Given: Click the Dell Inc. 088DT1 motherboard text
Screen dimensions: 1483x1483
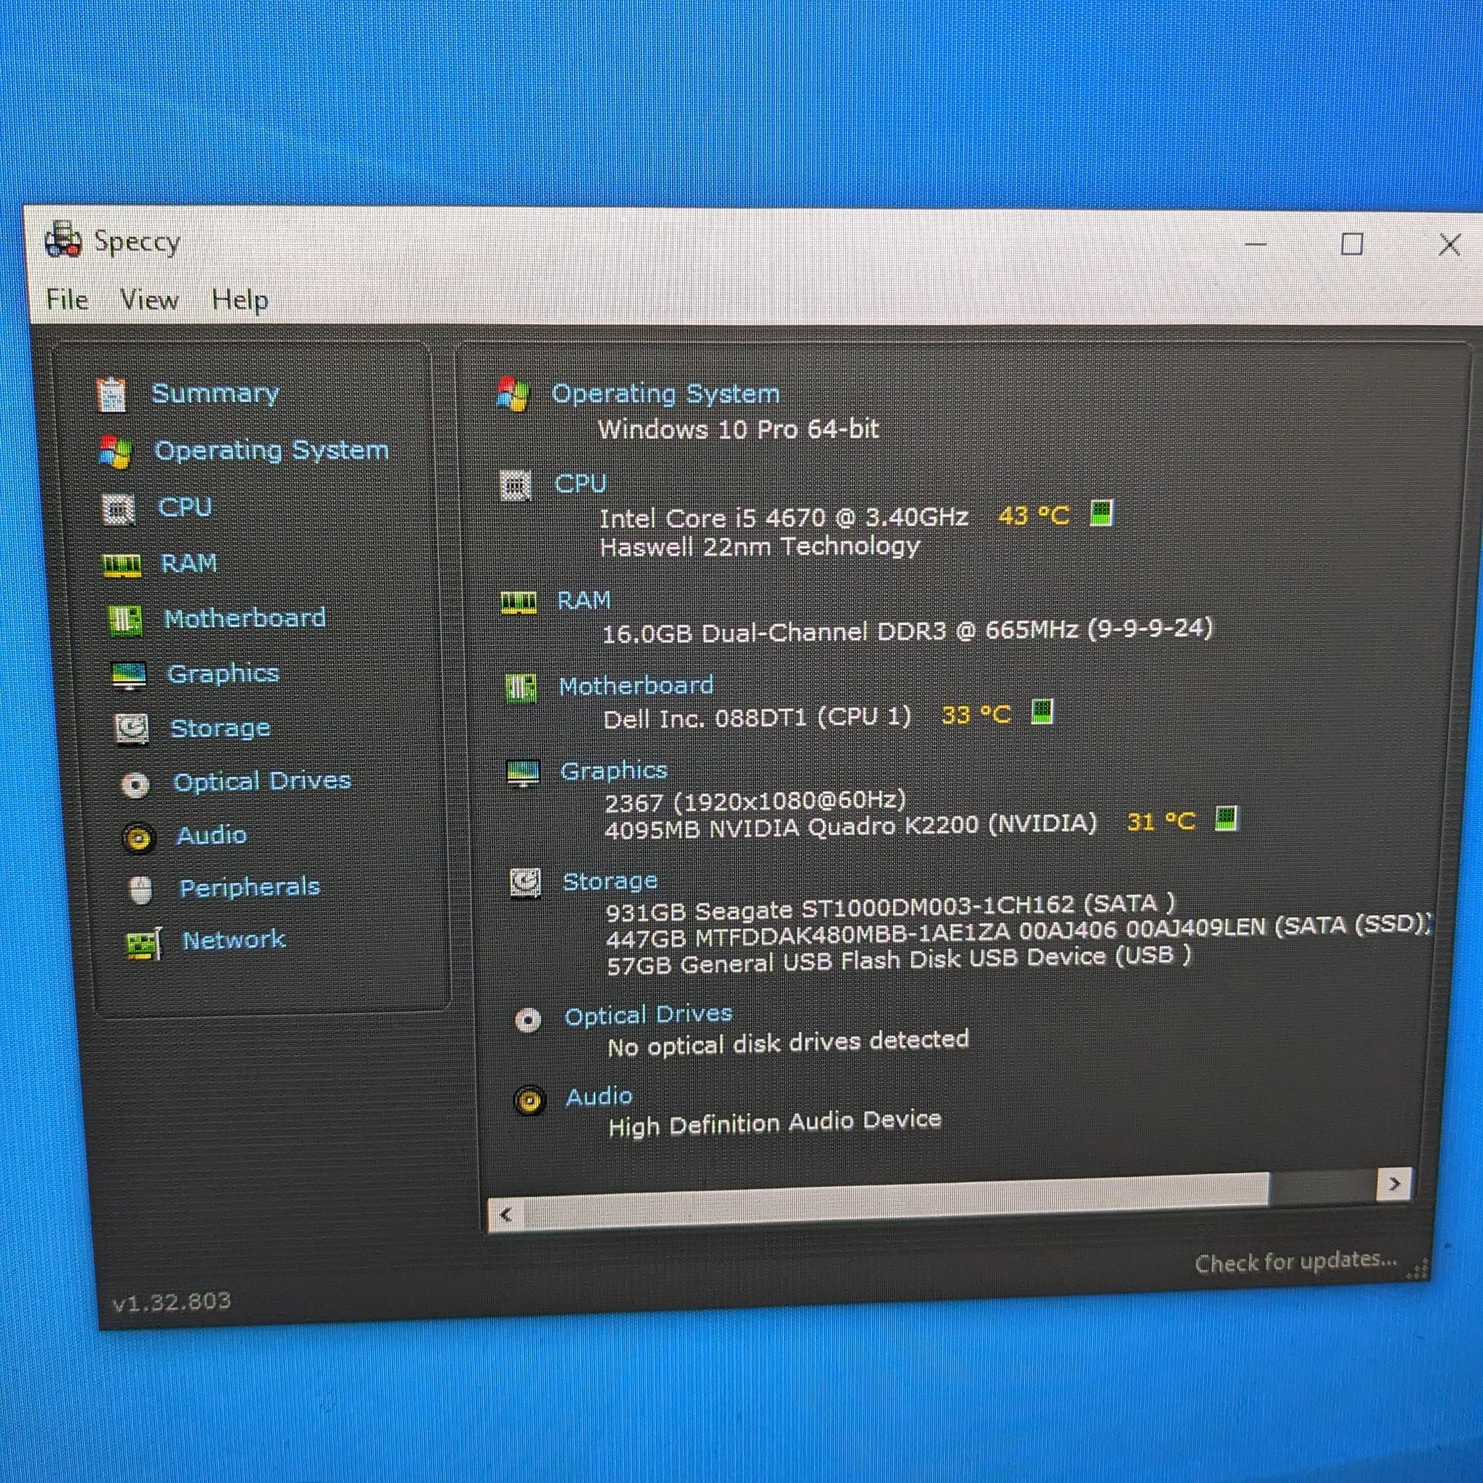Looking at the screenshot, I should (757, 718).
